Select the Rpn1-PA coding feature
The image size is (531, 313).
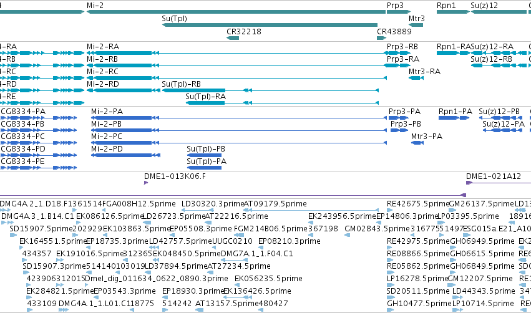click(x=454, y=118)
